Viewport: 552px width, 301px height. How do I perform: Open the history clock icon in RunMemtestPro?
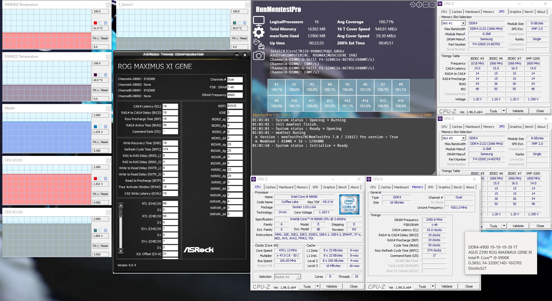point(413,5)
